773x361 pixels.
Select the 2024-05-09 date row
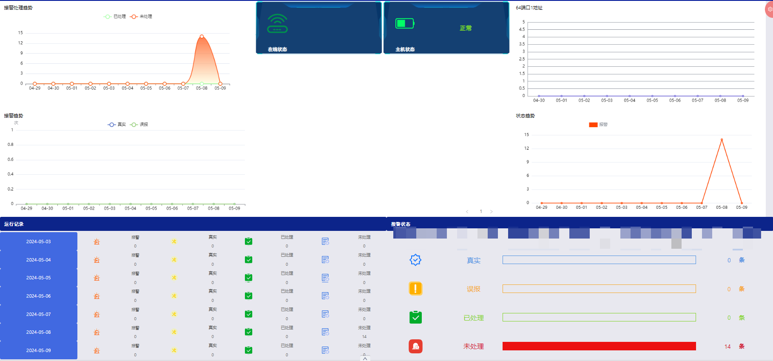39,350
